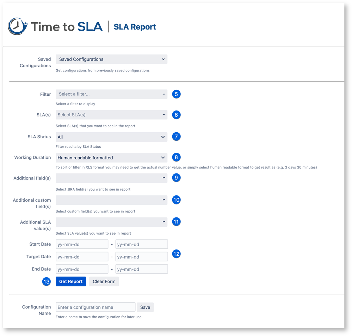
Task: Click the badge 10 next to Additional custom field(s)
Action: pos(176,200)
